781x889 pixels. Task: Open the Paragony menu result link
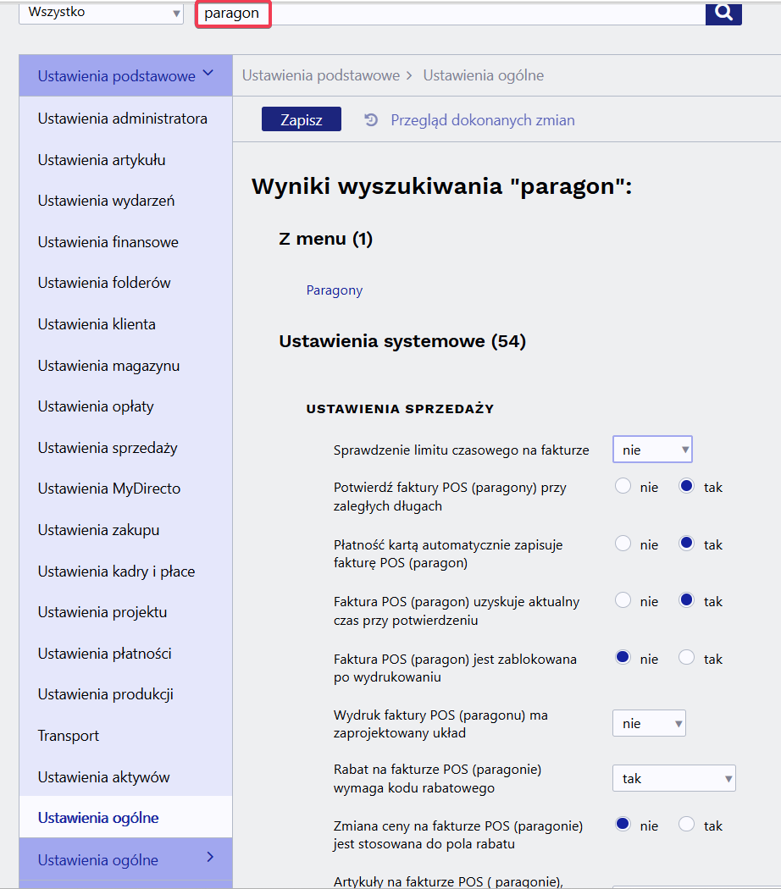pos(335,290)
